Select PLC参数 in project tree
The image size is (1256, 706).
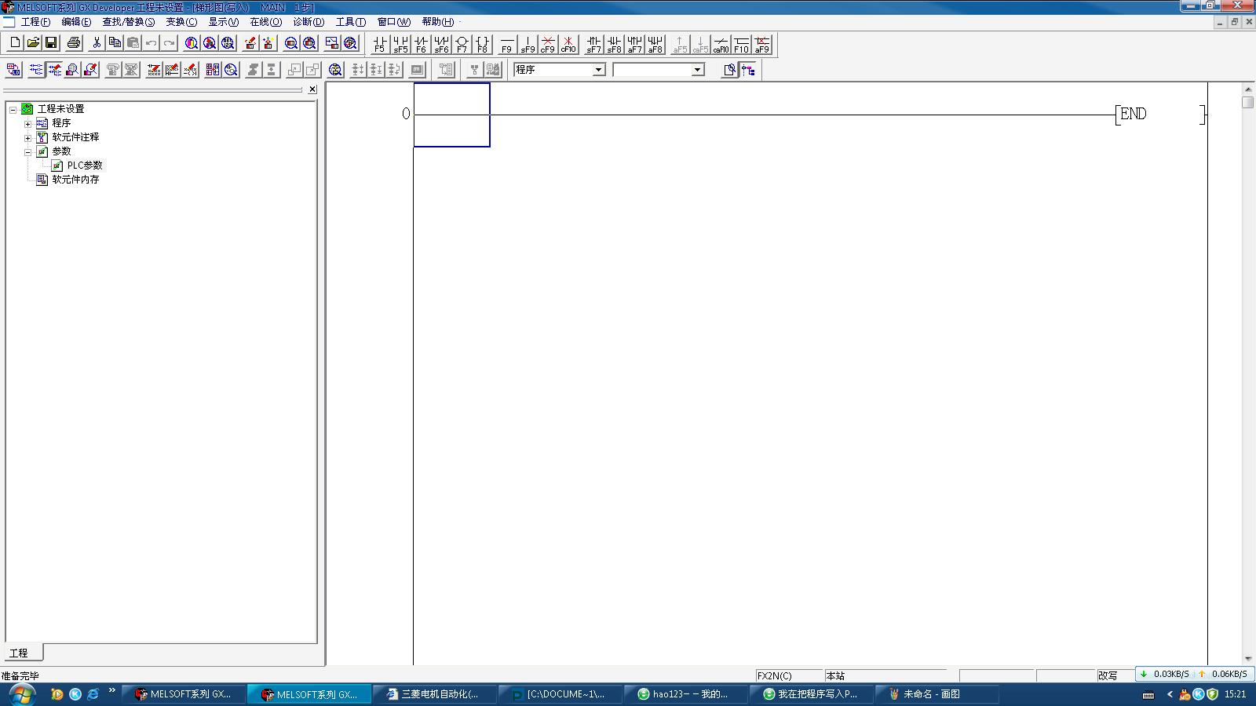pyautogui.click(x=84, y=166)
